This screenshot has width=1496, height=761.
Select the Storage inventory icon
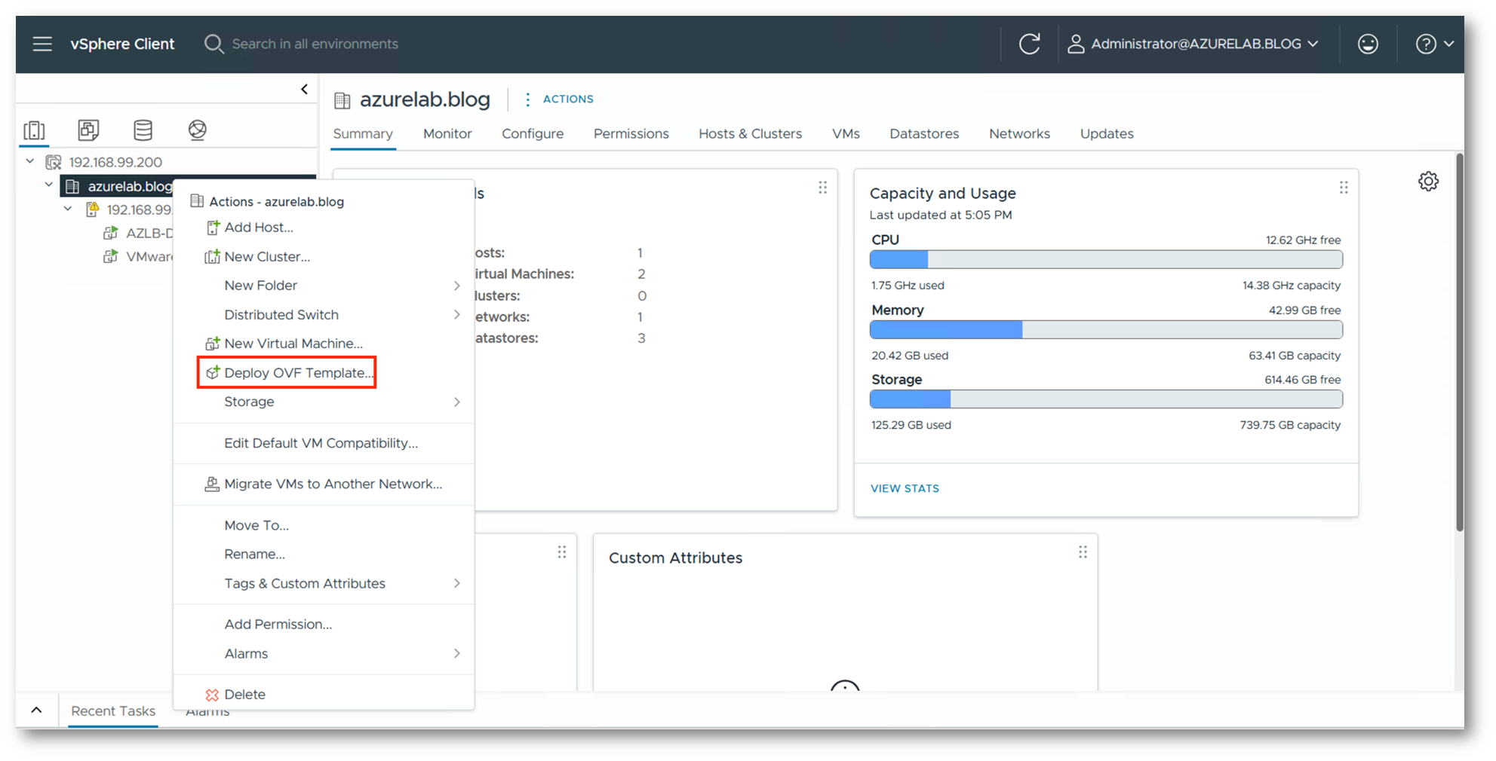[143, 130]
